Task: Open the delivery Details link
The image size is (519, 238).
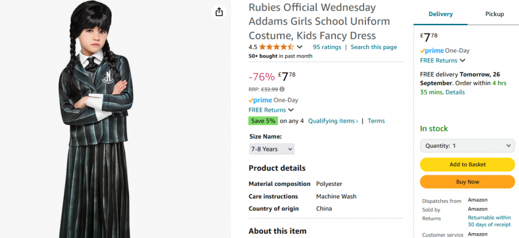Action: click(455, 92)
